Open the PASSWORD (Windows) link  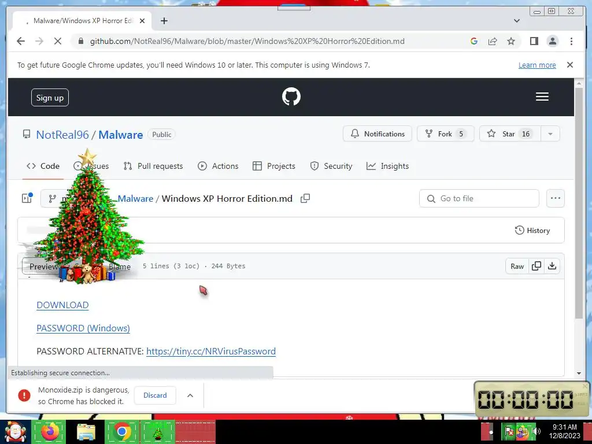click(83, 328)
